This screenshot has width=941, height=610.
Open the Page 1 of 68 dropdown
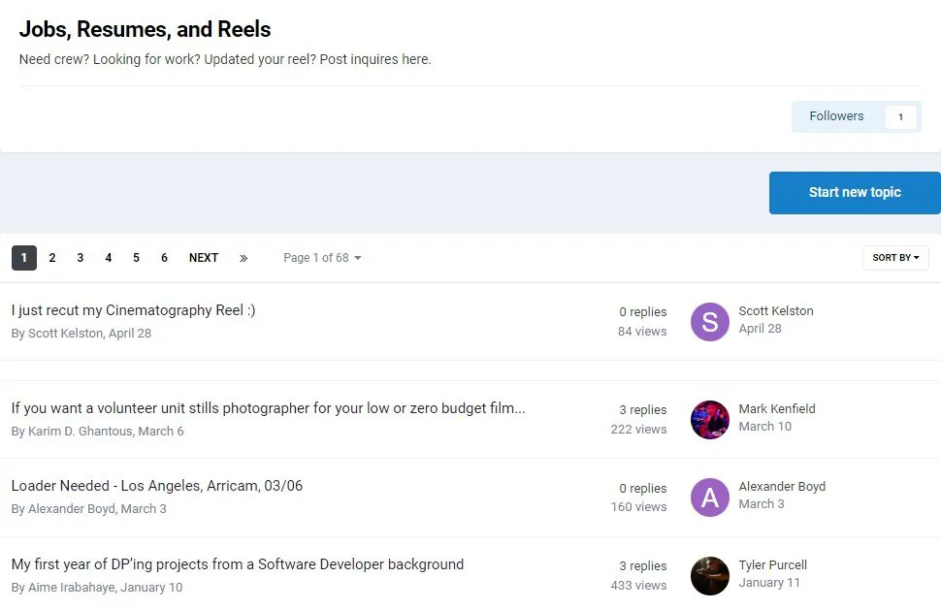click(322, 258)
